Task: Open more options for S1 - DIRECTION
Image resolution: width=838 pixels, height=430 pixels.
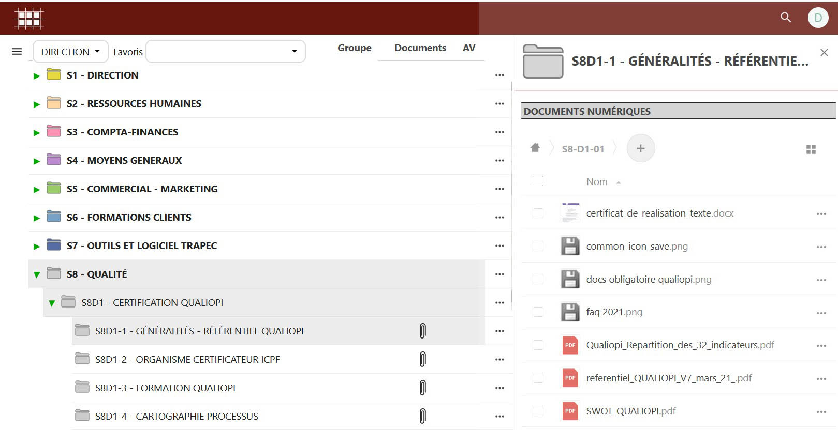Action: coord(499,75)
